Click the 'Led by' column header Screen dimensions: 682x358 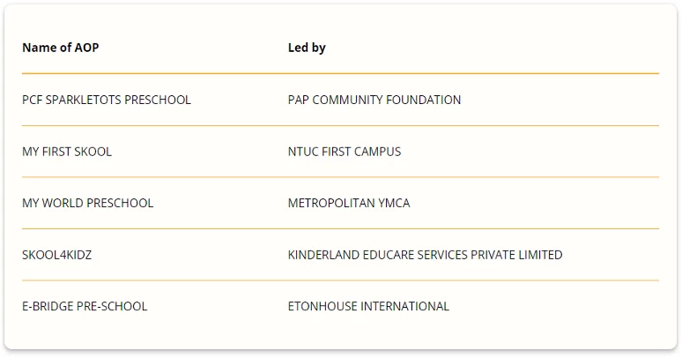point(307,48)
